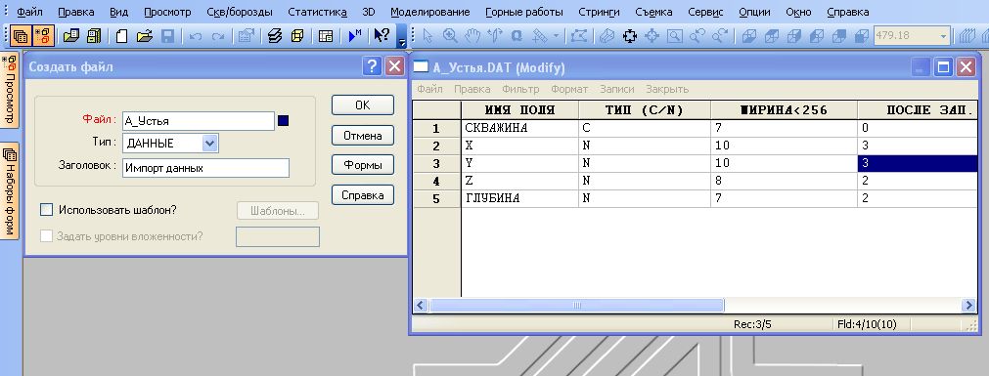Click the disabled Шаблоны... button
Image resolution: width=989 pixels, height=376 pixels.
click(x=278, y=211)
